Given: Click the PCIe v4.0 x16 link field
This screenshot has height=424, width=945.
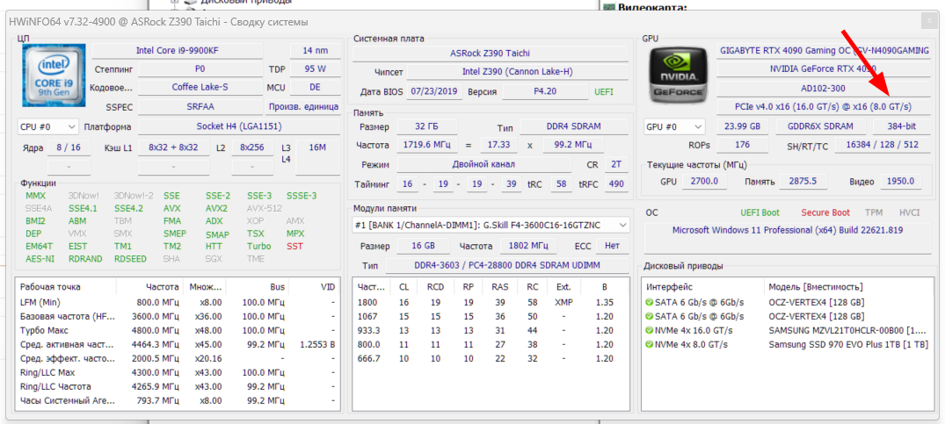Looking at the screenshot, I should tap(824, 106).
